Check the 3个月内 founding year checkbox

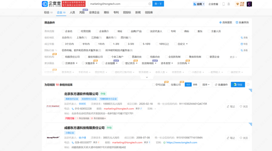[x=63, y=44]
